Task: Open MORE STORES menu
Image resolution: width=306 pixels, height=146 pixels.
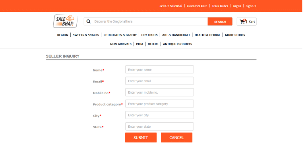Action: [x=235, y=35]
